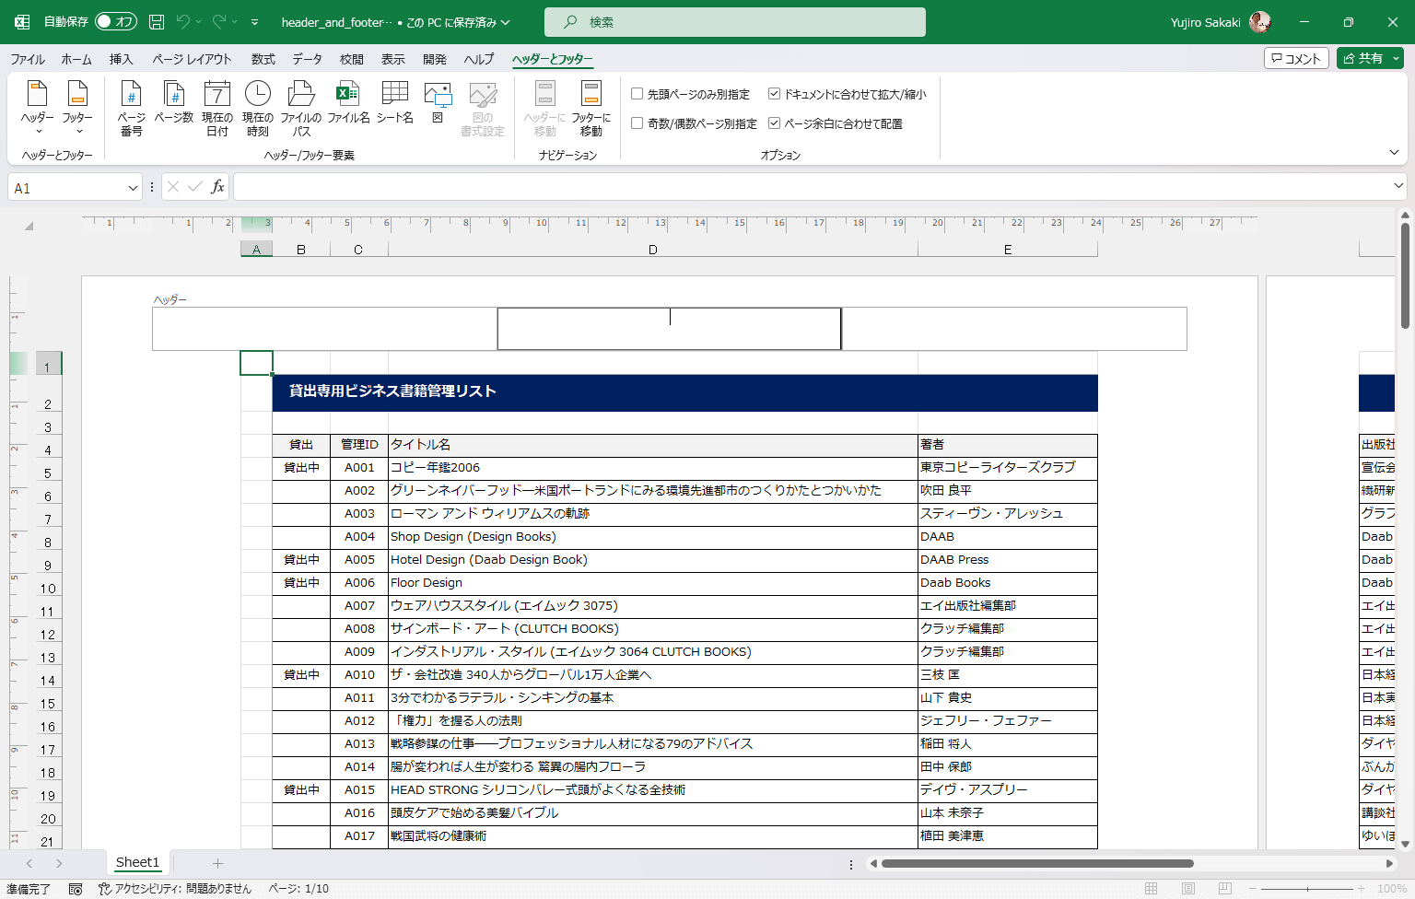The width and height of the screenshot is (1415, 899).
Task: Uncheck ドキュメントに合わせて拡大/縮小 option
Action: (775, 94)
